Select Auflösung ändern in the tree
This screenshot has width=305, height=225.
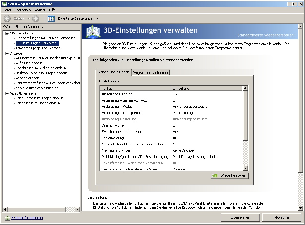[x=29, y=63]
